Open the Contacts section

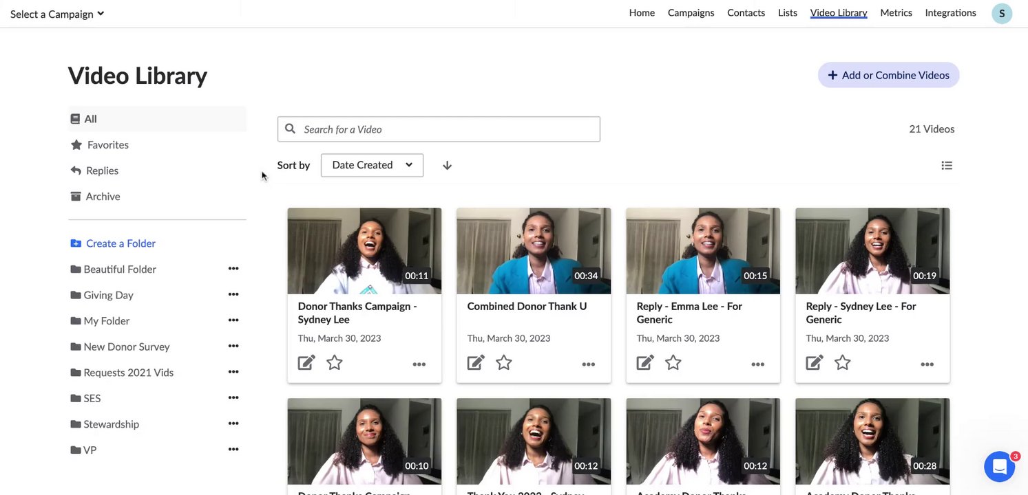coord(746,12)
